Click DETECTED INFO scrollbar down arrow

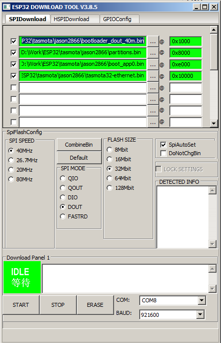(212, 244)
